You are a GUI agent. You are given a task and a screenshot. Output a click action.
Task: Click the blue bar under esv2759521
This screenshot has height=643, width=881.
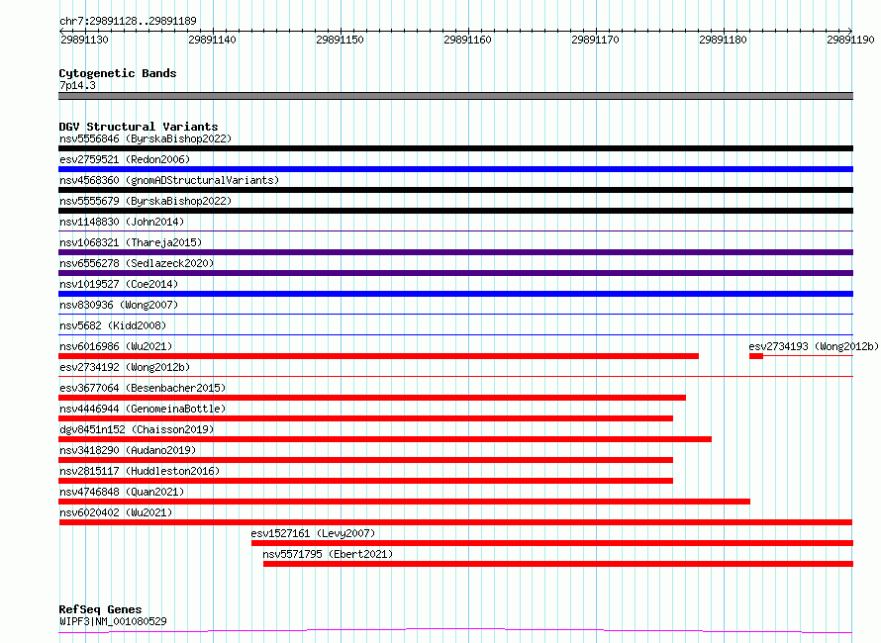tap(455, 169)
